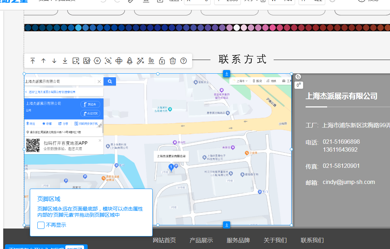Click the white dot in color strip
The width and height of the screenshot is (390, 249).
237,28
